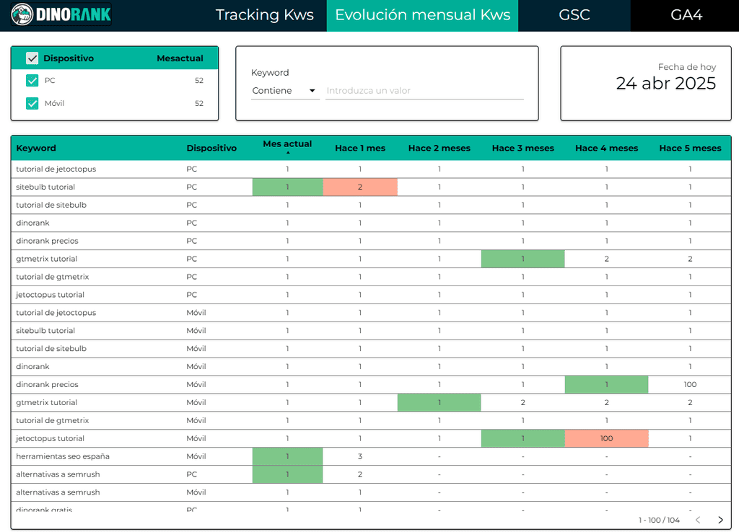Select 'gtmetrix tutorial' PC keyword
The height and width of the screenshot is (532, 739).
point(47,259)
